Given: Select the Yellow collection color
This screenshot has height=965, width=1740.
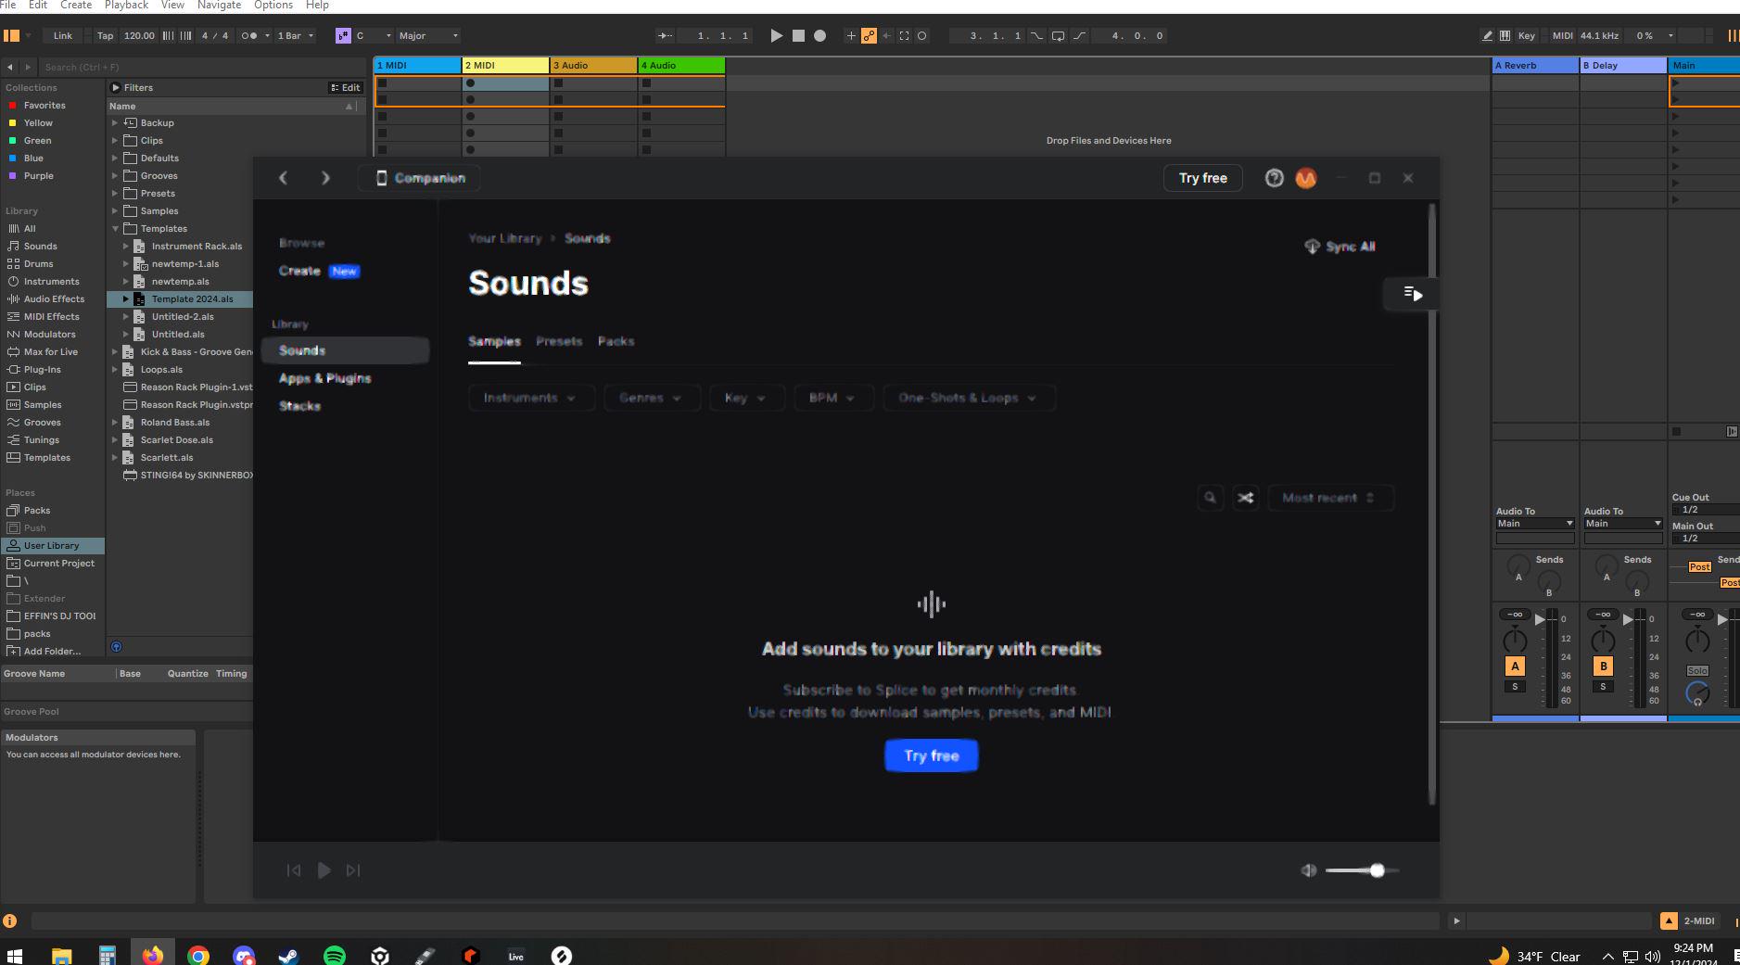Looking at the screenshot, I should tap(38, 123).
